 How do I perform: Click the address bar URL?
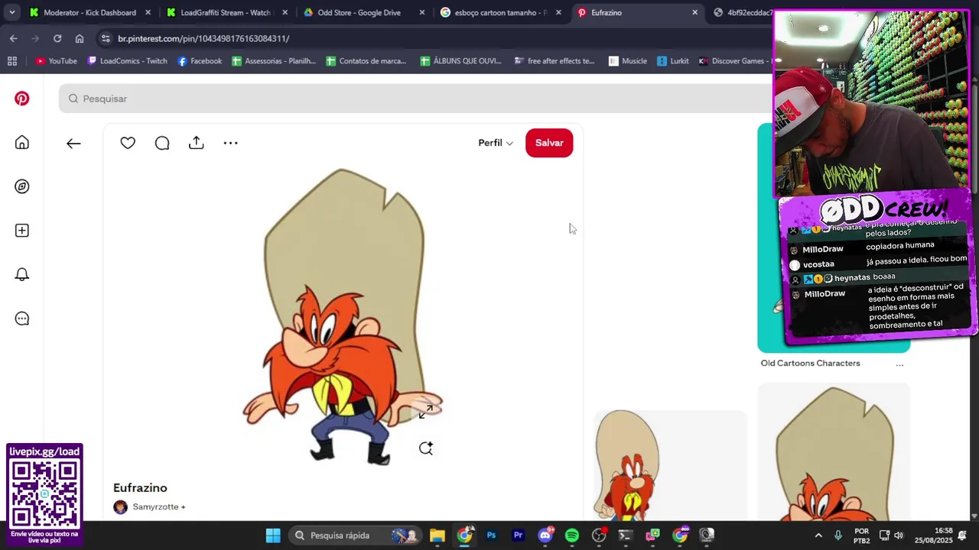(x=203, y=38)
